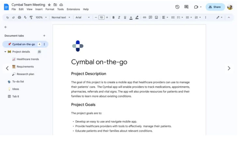The height and width of the screenshot is (144, 238).
Task: Click the document title Cymbal Team Meeting
Action: click(x=28, y=5)
